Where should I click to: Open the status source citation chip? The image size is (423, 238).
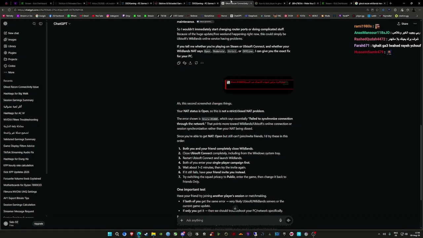click(205, 22)
